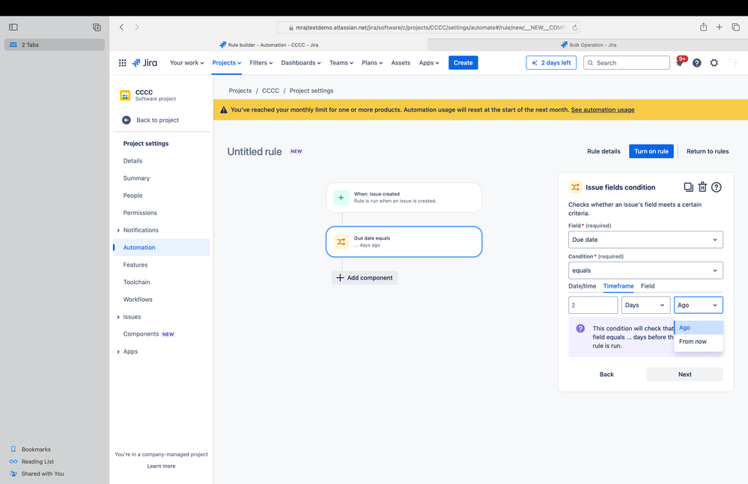Choose the From now option
748x484 pixels.
click(x=699, y=342)
